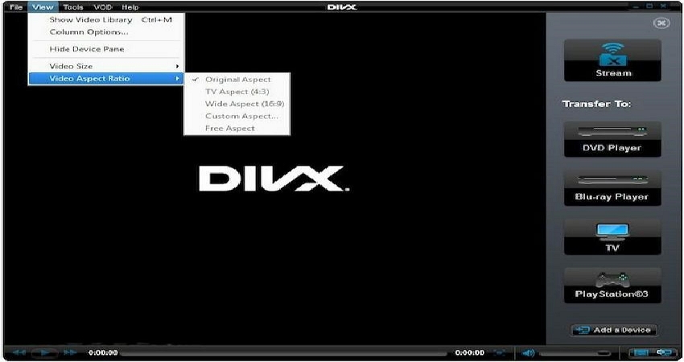This screenshot has width=684, height=362.
Task: Click the fast forward button
Action: (70, 352)
